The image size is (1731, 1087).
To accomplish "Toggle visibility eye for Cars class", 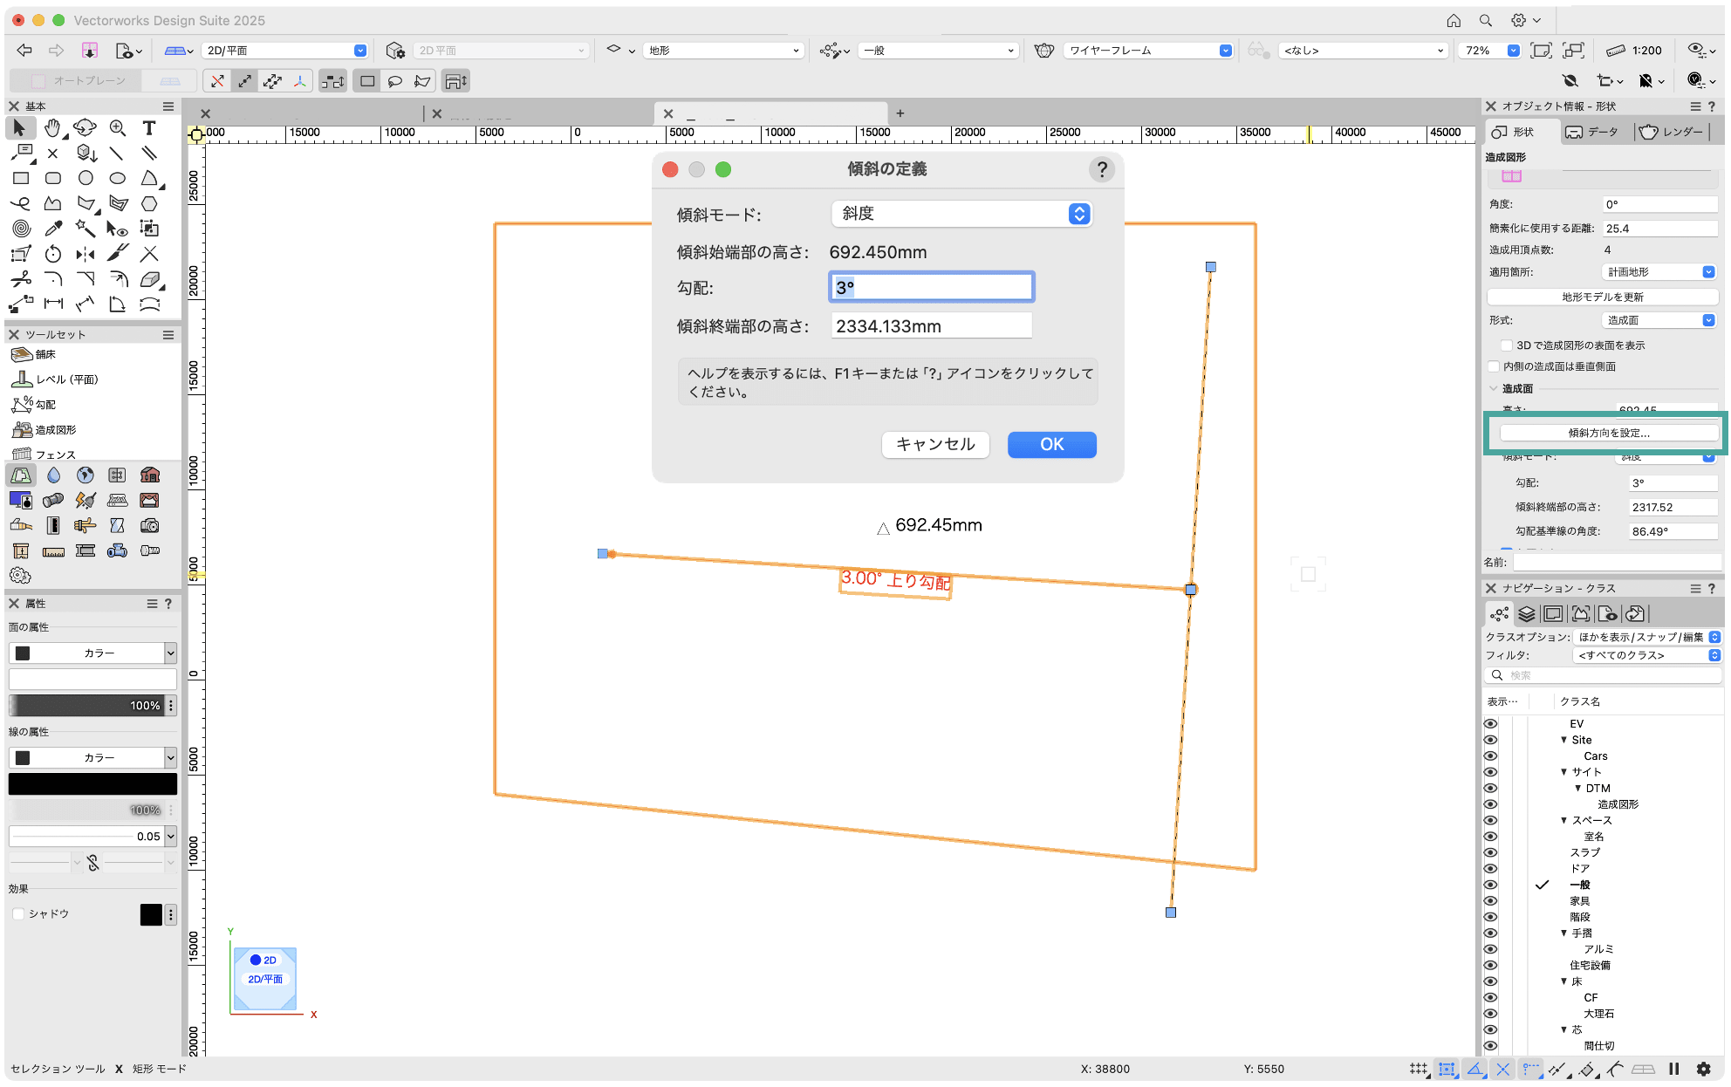I will pos(1490,756).
